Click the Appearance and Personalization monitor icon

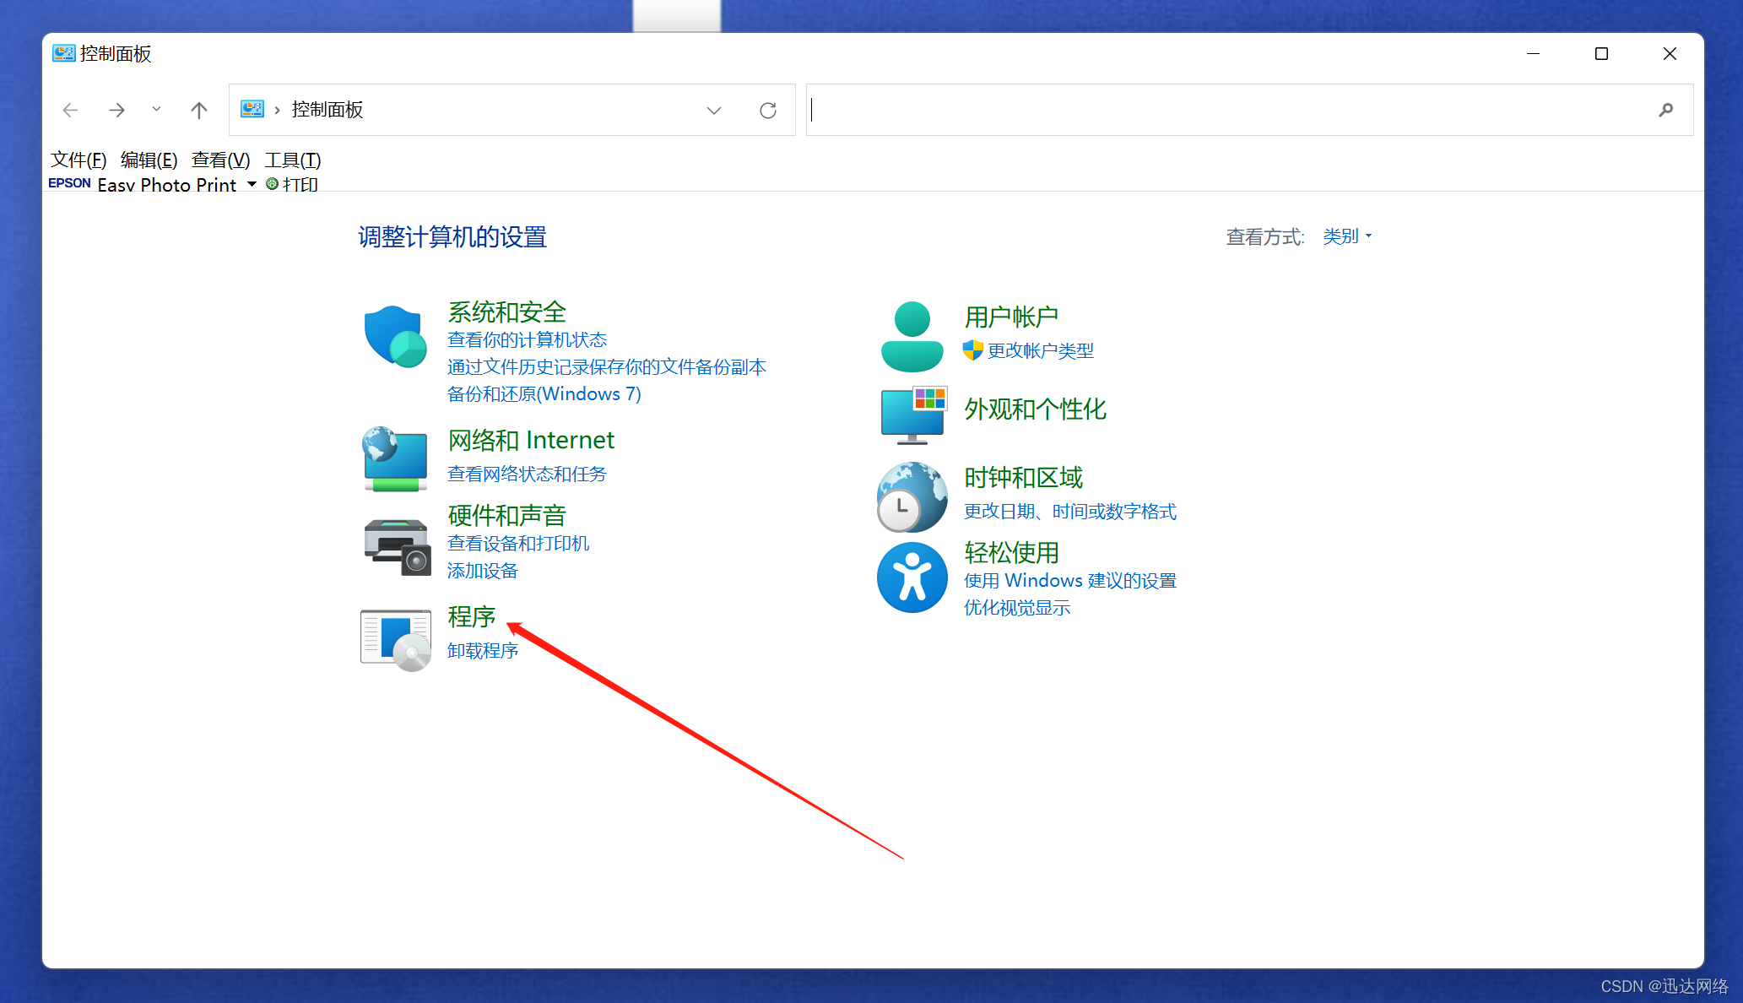(913, 415)
